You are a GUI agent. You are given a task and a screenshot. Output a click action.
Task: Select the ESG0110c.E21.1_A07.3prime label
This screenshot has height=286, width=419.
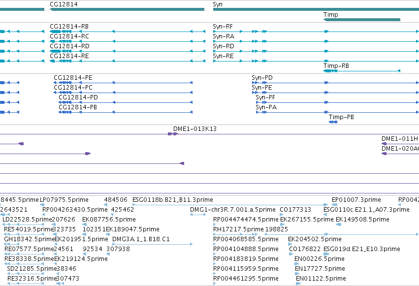[x=366, y=210]
